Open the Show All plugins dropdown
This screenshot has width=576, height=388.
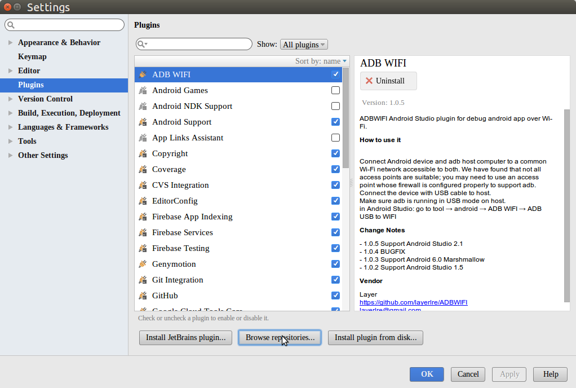click(304, 45)
